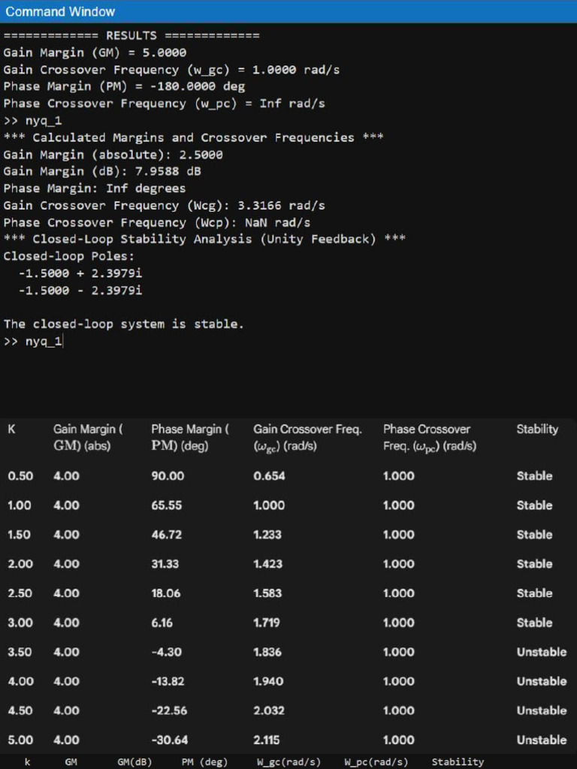Image resolution: width=577 pixels, height=769 pixels.
Task: Select K value 1.50 in the table
Action: tap(20, 535)
